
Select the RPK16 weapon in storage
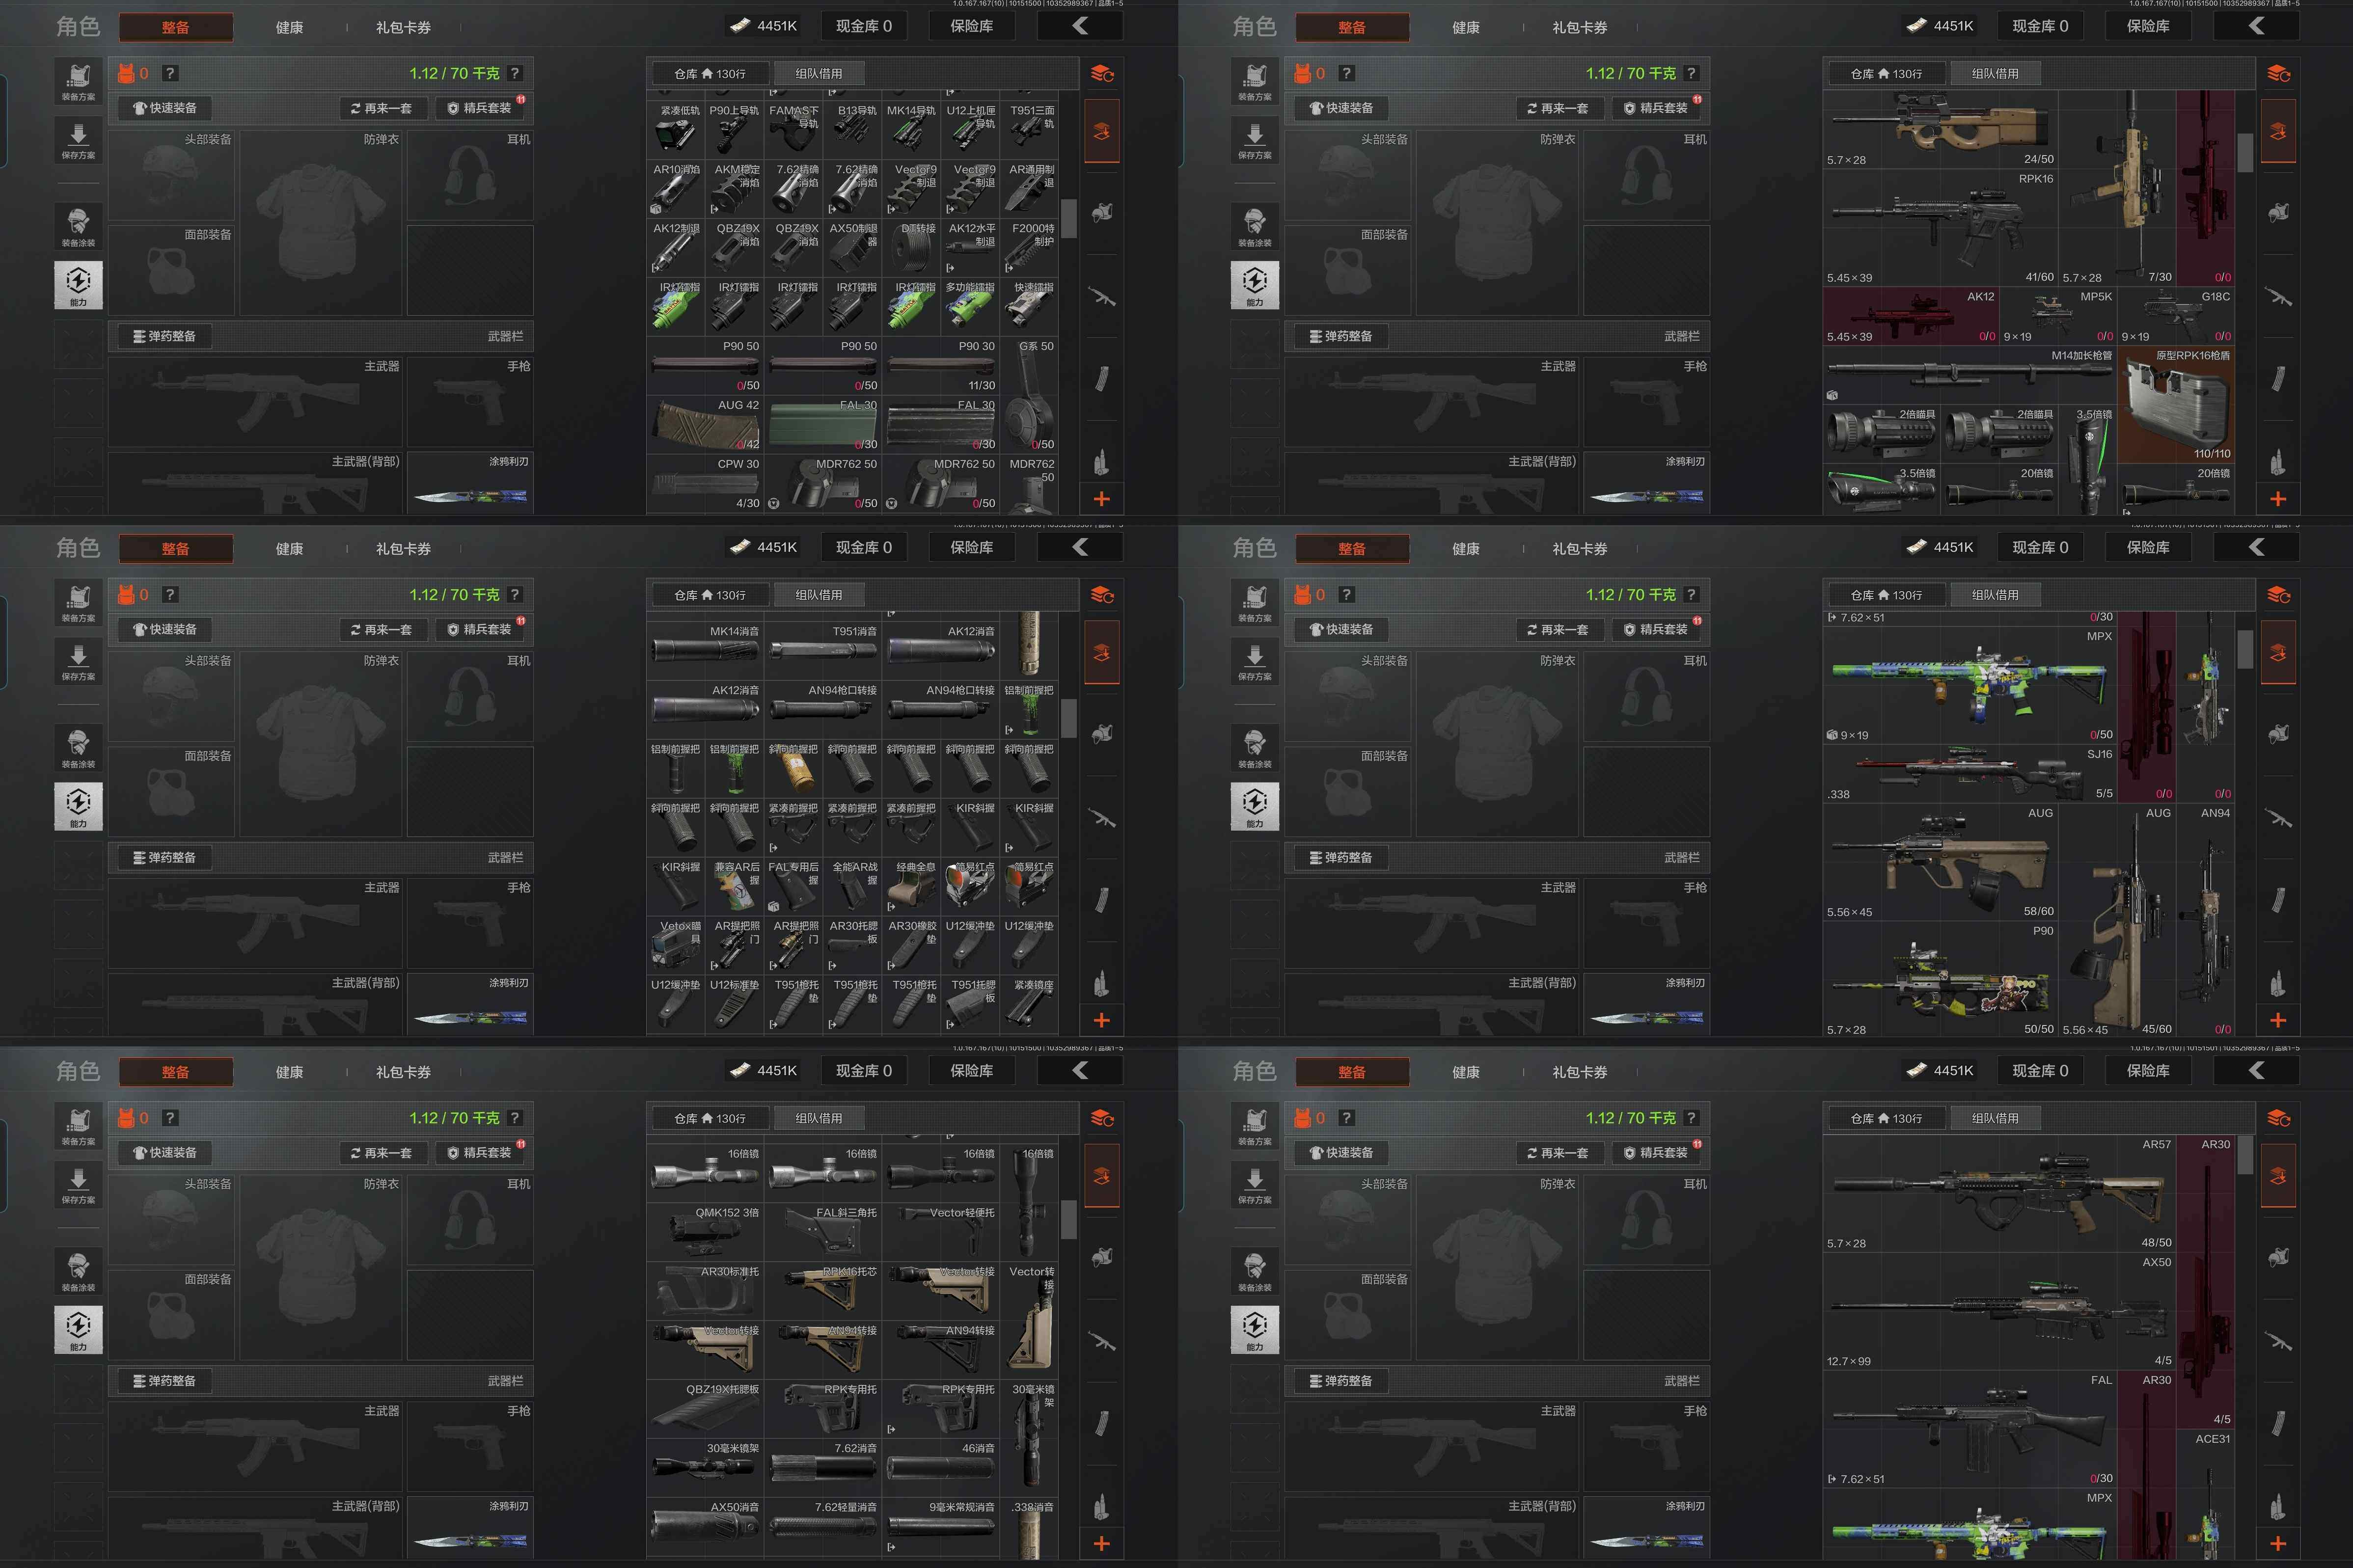coord(1941,228)
